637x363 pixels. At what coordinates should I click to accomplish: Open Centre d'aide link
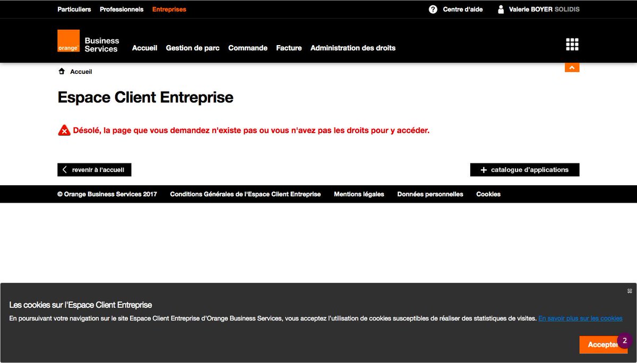pyautogui.click(x=463, y=10)
